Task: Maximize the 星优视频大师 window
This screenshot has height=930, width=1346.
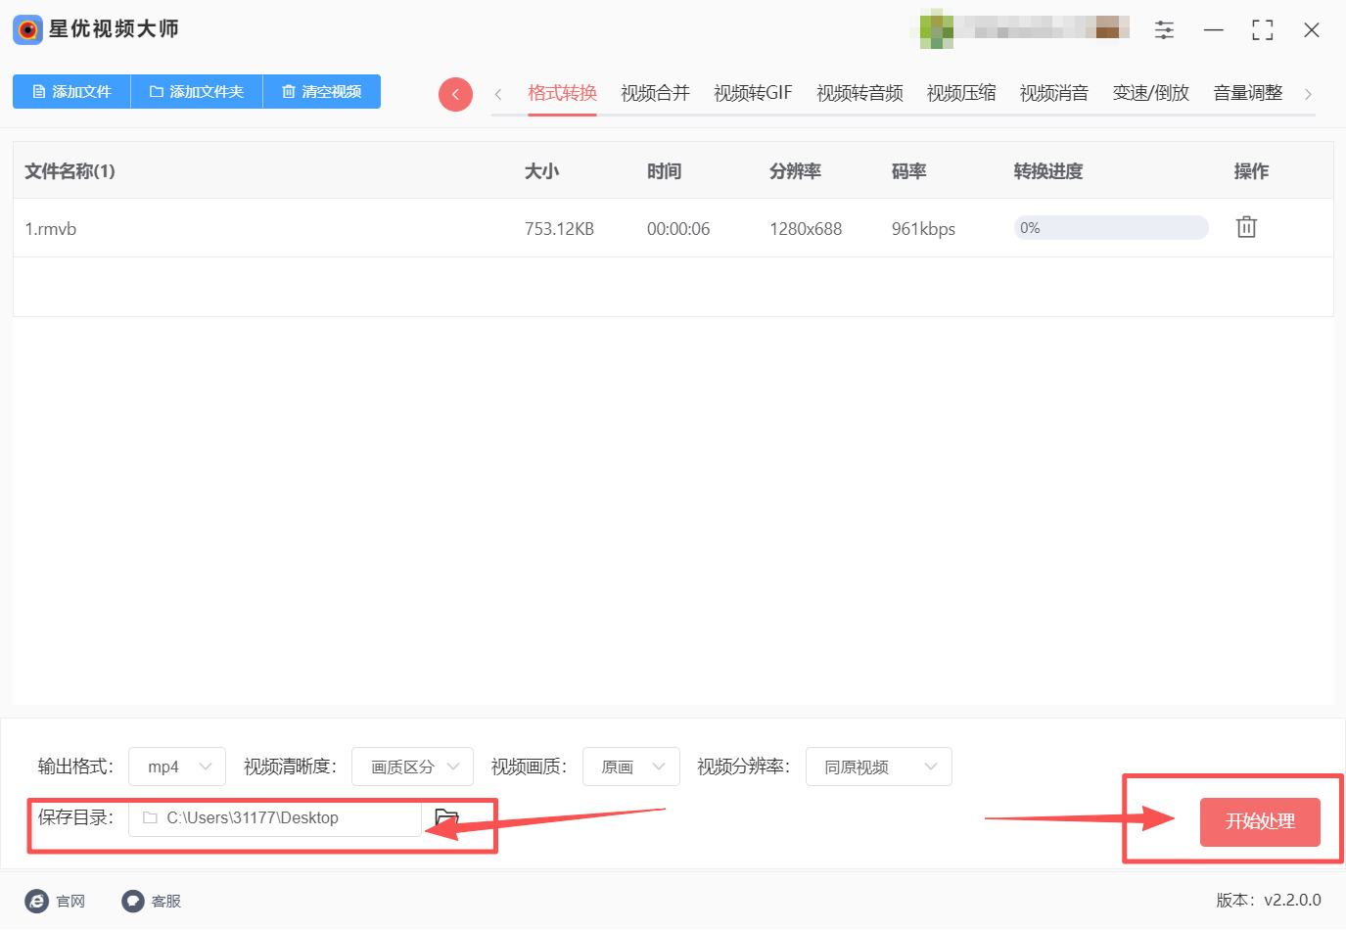Action: point(1263,30)
